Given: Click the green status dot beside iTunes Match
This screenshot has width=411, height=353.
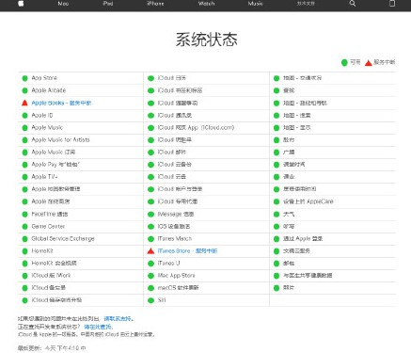Looking at the screenshot, I should tap(150, 239).
